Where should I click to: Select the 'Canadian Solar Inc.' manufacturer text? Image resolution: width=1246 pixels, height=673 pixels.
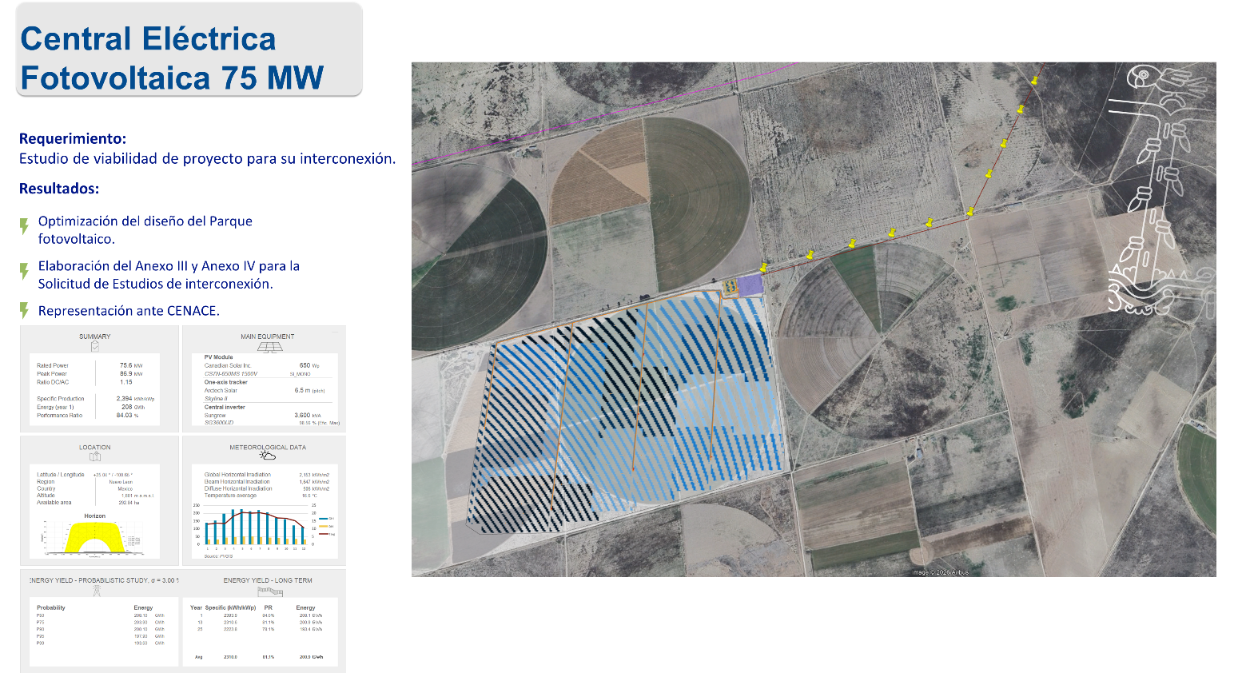[228, 365]
